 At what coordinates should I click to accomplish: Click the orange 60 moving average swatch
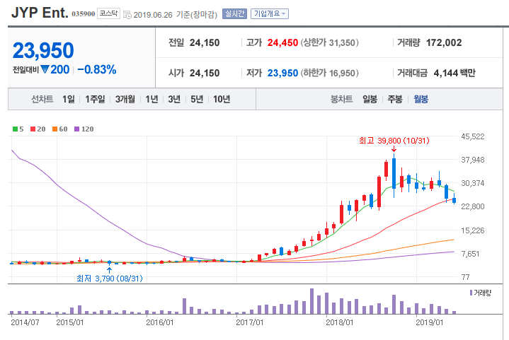(55, 129)
